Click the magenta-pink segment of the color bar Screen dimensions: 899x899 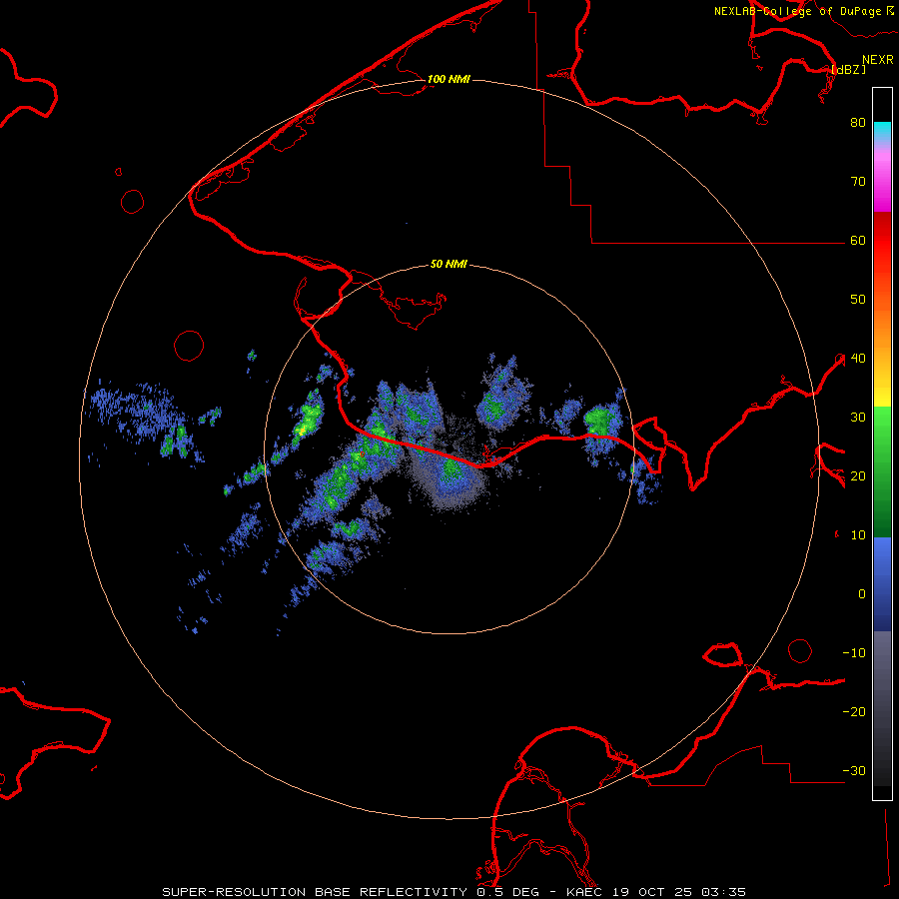click(x=882, y=179)
